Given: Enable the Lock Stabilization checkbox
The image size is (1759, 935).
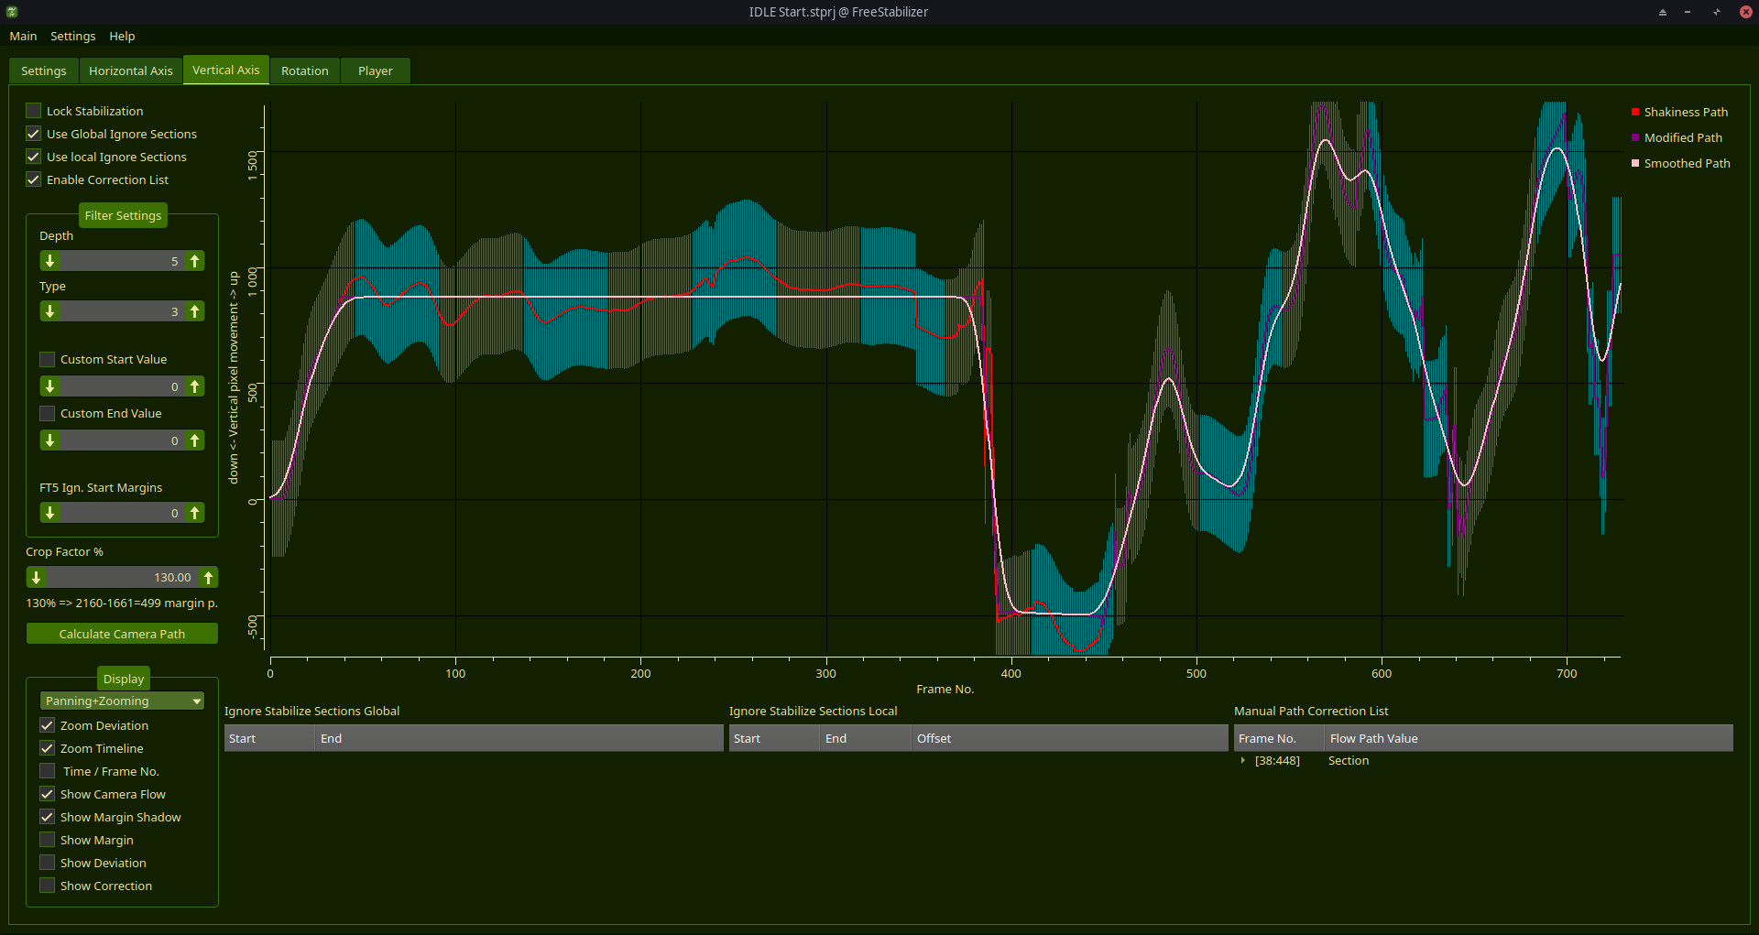Looking at the screenshot, I should [x=34, y=111].
